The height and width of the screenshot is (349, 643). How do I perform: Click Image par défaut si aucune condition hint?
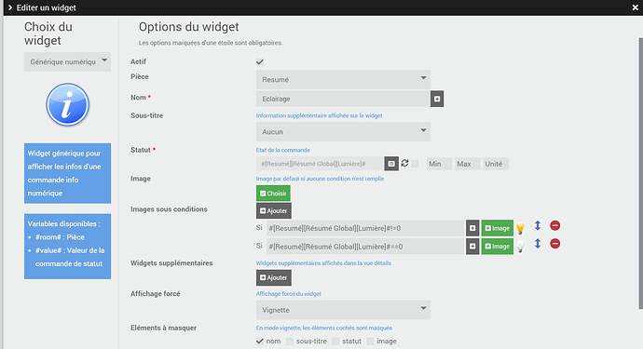[320, 179]
